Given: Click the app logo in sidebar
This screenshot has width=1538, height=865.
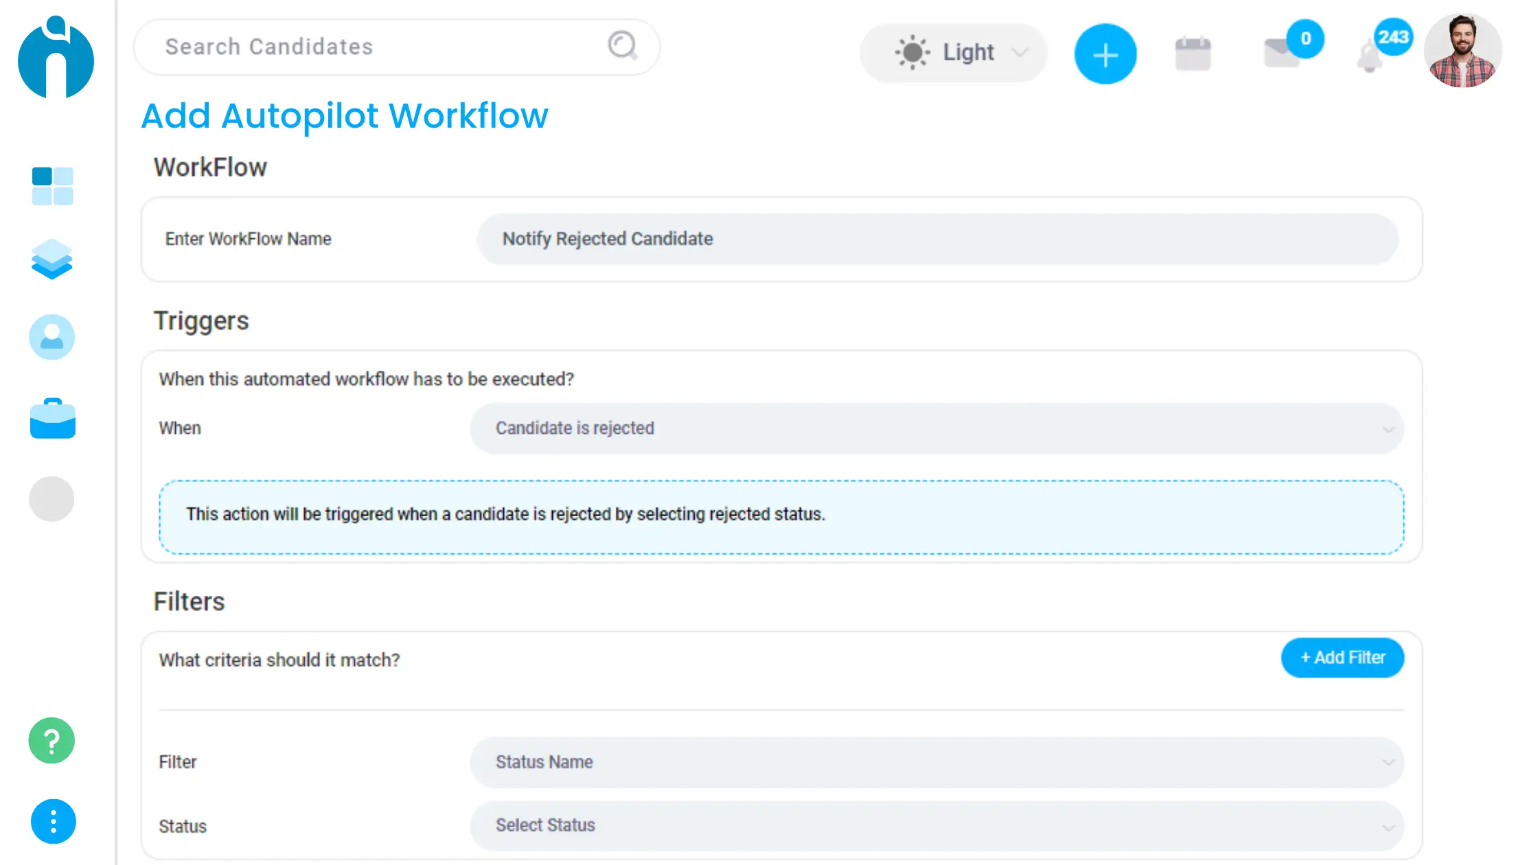Looking at the screenshot, I should 56,59.
